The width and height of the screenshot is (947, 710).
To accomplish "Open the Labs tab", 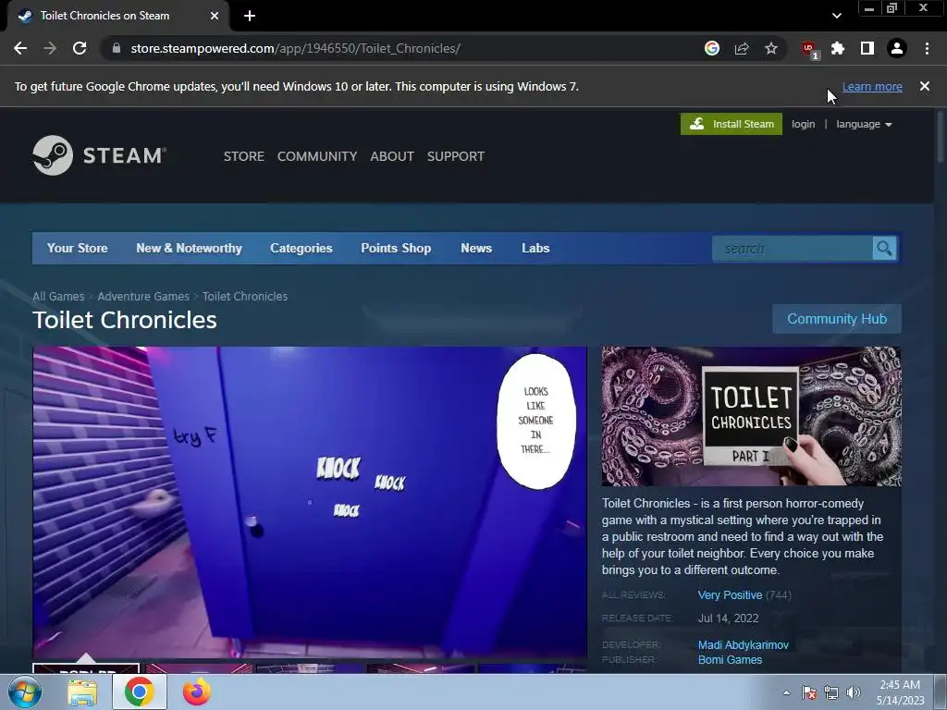I will click(x=535, y=248).
